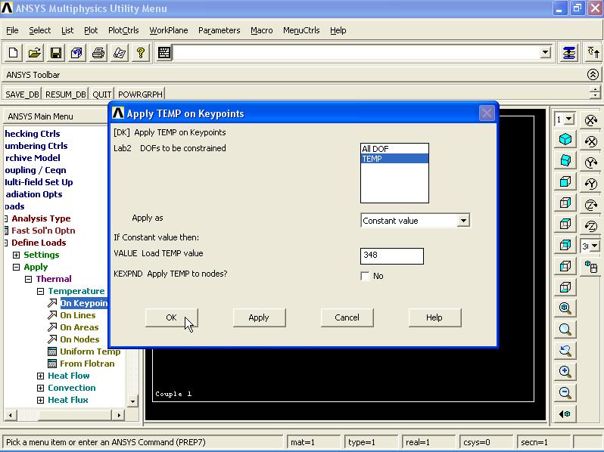Click the Zoom In plus magnifier icon
604x452 pixels.
565,372
